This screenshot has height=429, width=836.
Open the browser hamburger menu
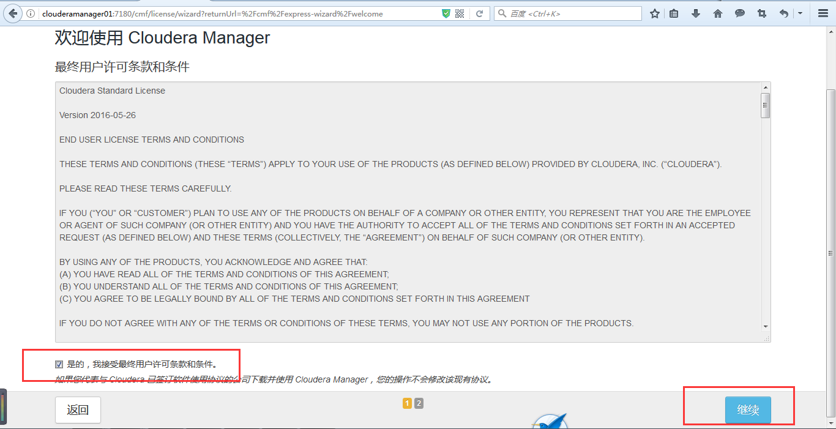[823, 13]
